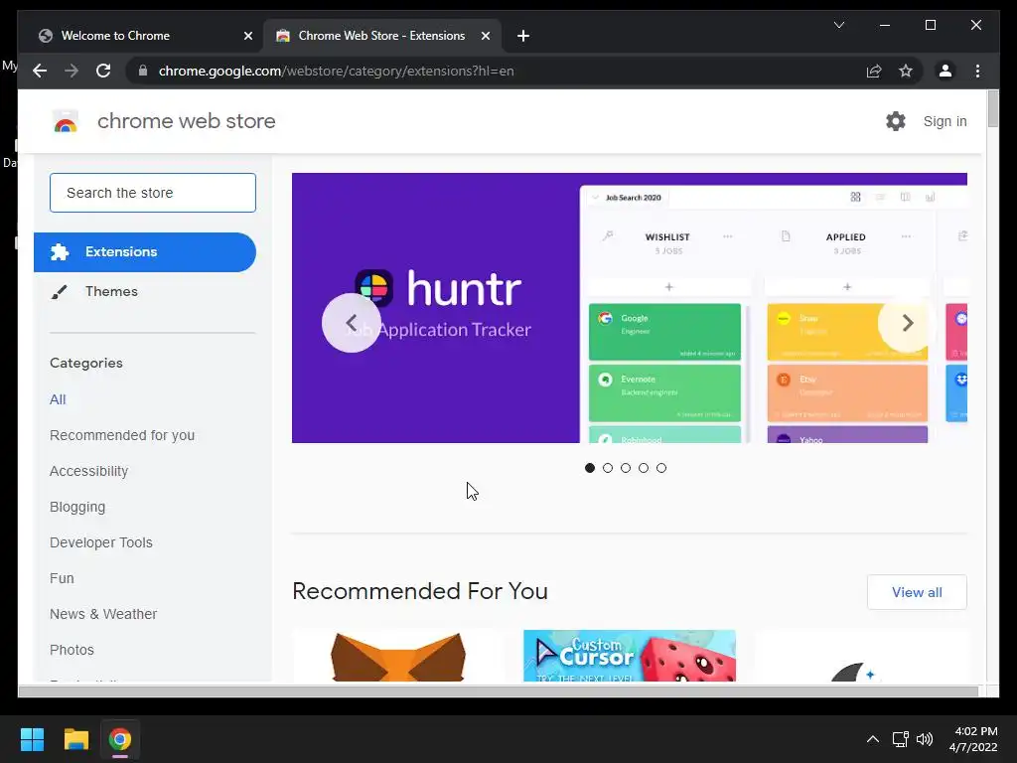Select the fifth carousel dot
Screen dimensions: 1017x763
660,468
